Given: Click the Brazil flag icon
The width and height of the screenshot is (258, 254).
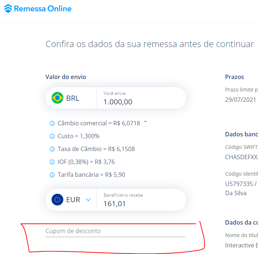Looking at the screenshot, I should 57,98.
